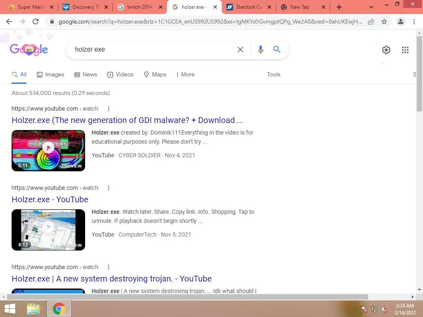Clear the search box text
The width and height of the screenshot is (423, 317).
click(x=240, y=50)
